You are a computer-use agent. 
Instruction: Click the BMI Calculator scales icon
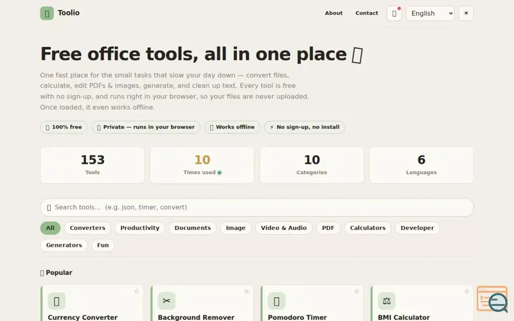point(387,301)
